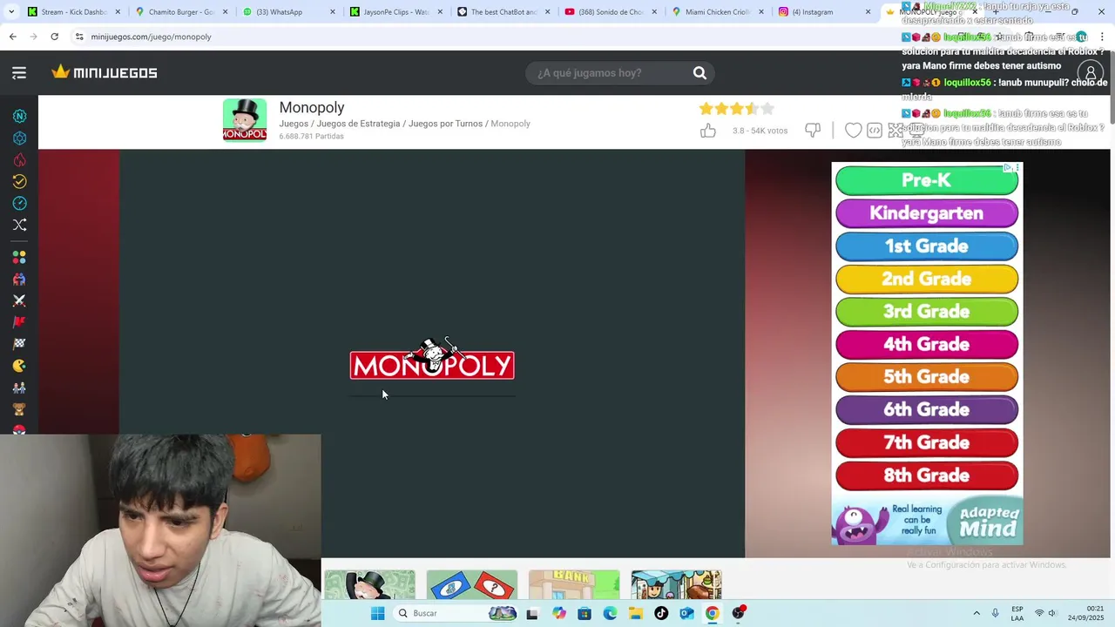The width and height of the screenshot is (1115, 627).
Task: Switch to the best ChatBot tab
Action: pyautogui.click(x=503, y=12)
